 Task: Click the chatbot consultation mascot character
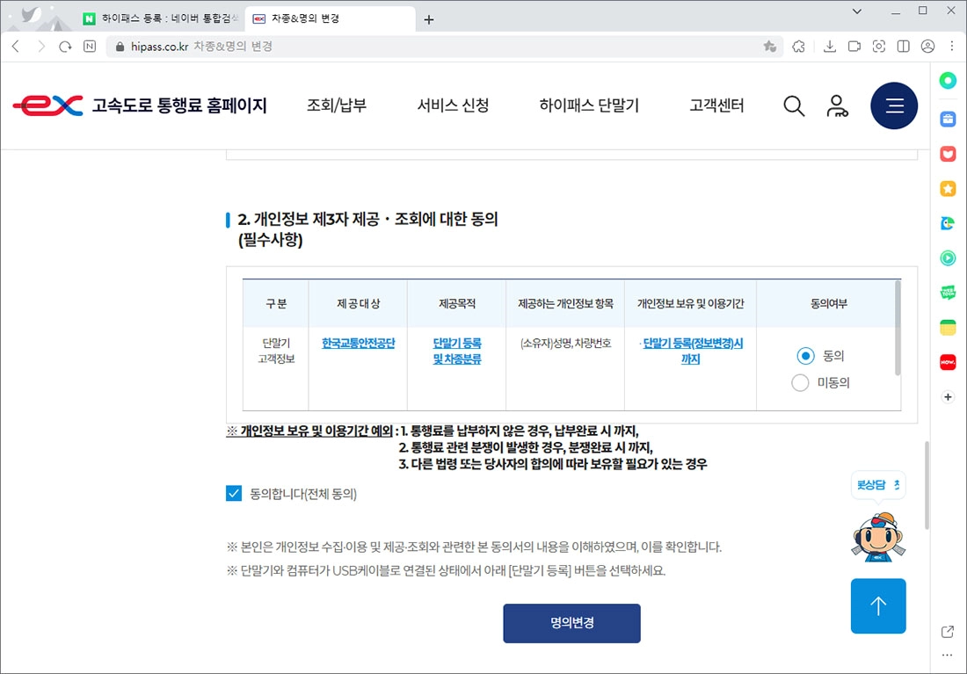878,537
